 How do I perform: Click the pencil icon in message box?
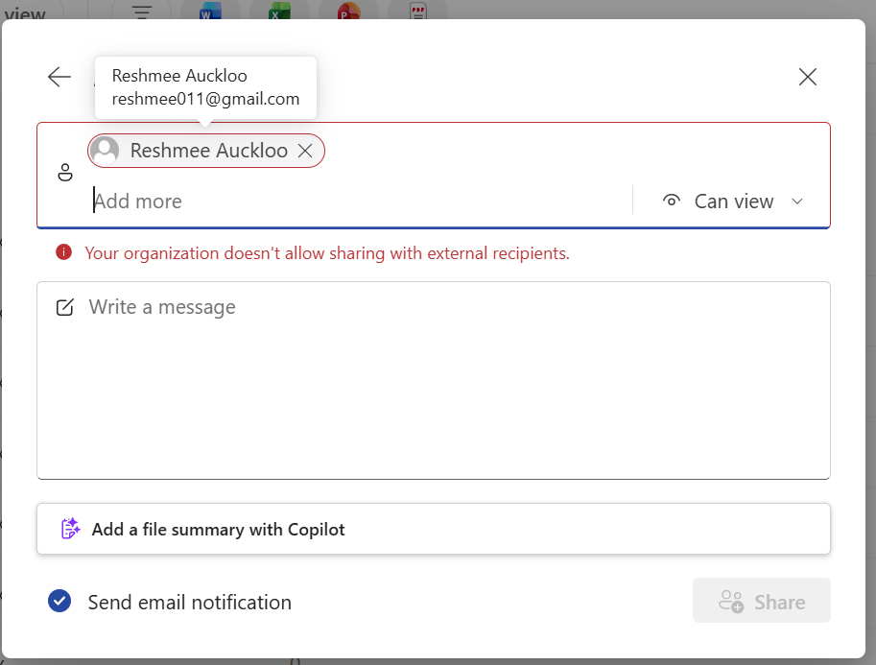[65, 307]
